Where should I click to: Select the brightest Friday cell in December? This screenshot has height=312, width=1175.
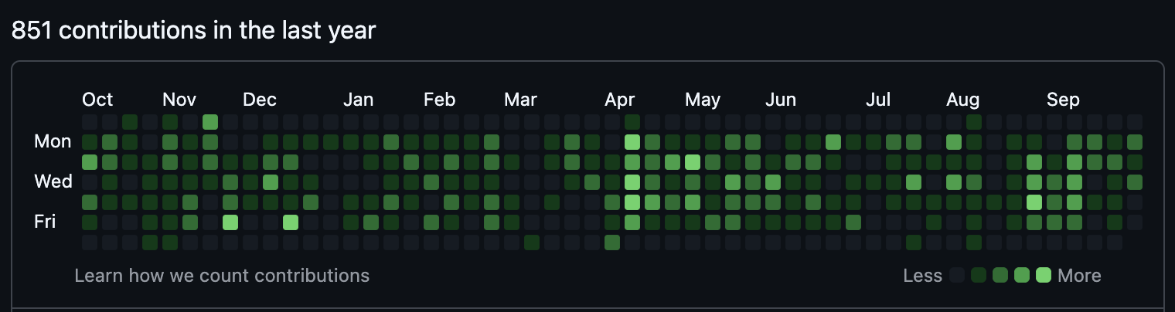pyautogui.click(x=291, y=222)
